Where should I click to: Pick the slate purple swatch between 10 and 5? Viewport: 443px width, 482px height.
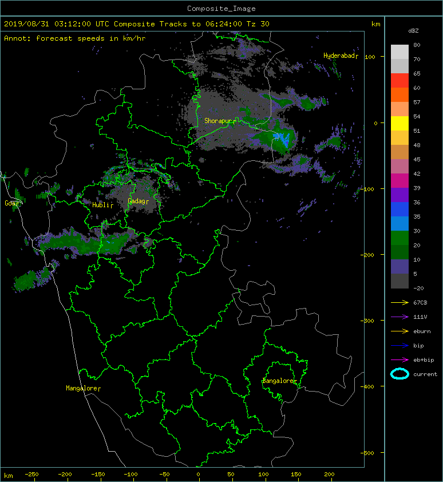coord(400,267)
